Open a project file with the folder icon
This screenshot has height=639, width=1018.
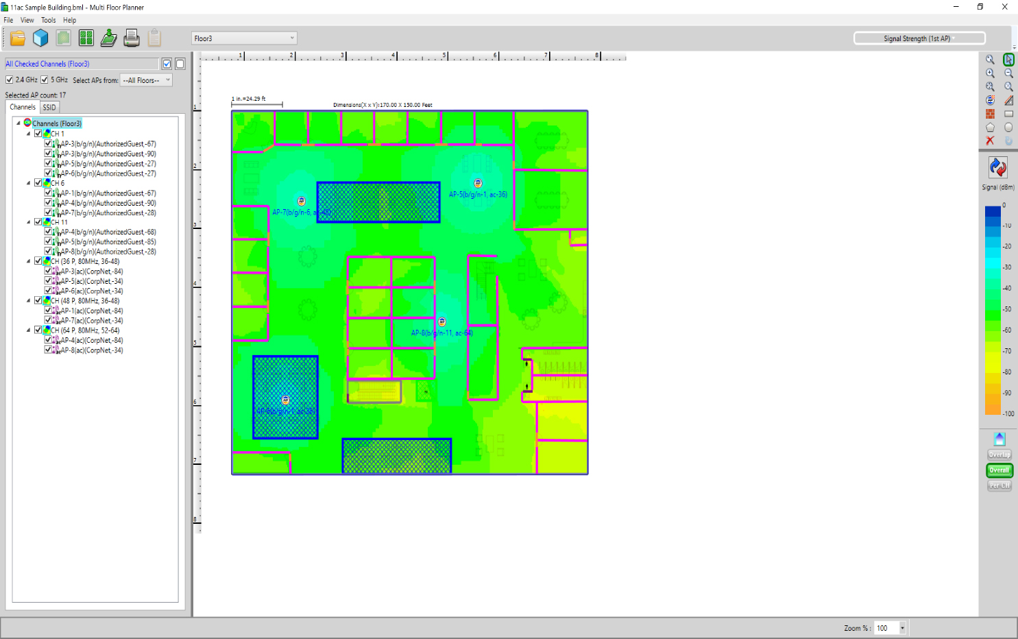pyautogui.click(x=17, y=38)
